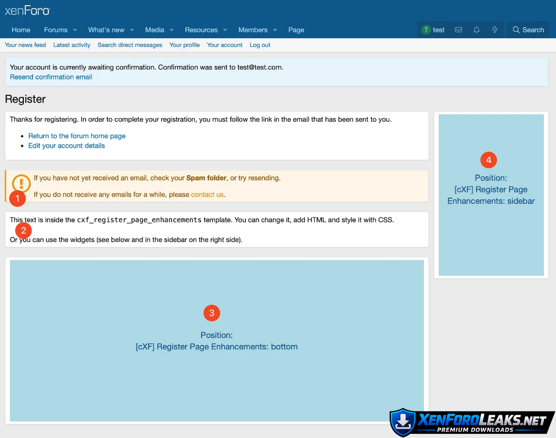Open the direct messages envelope icon
The image size is (556, 438).
[x=458, y=30]
